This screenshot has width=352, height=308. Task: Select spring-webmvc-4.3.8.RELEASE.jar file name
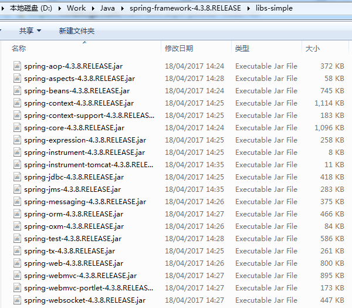pyautogui.click(x=80, y=276)
